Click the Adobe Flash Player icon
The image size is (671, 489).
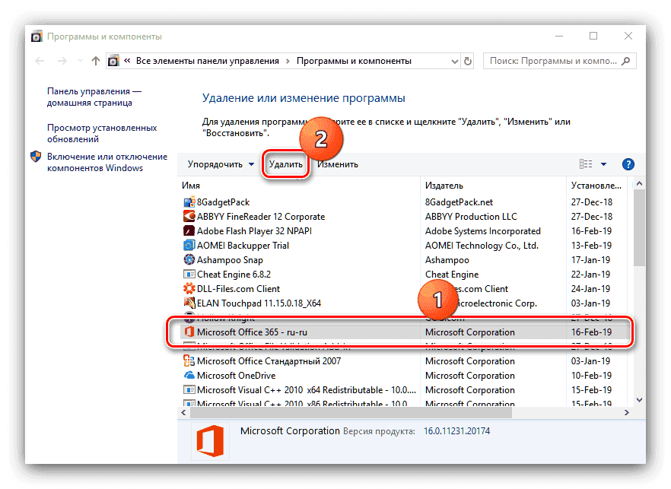189,231
